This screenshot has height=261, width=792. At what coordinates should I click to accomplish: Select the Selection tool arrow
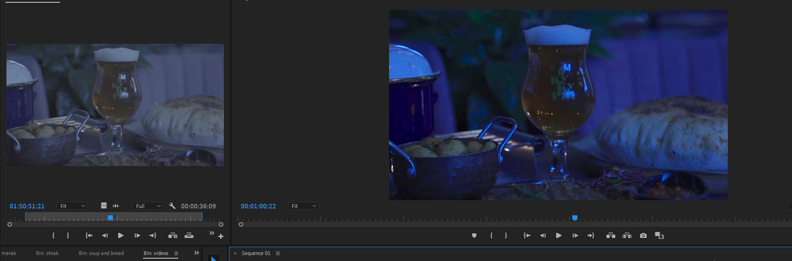pos(214,258)
